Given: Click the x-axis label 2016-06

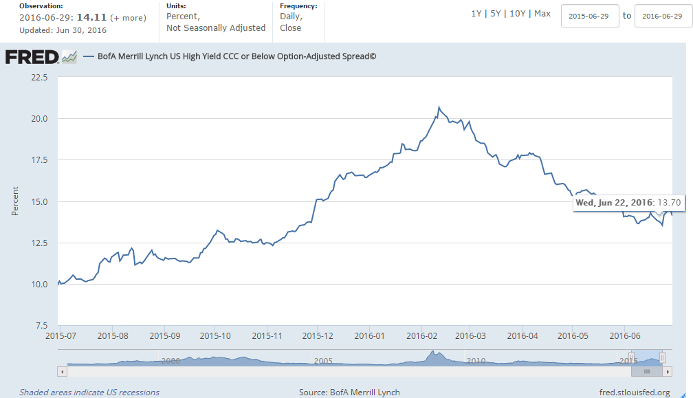Looking at the screenshot, I should tap(625, 335).
